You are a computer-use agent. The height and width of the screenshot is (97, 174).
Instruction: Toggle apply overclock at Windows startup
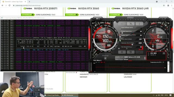click(x=105, y=58)
